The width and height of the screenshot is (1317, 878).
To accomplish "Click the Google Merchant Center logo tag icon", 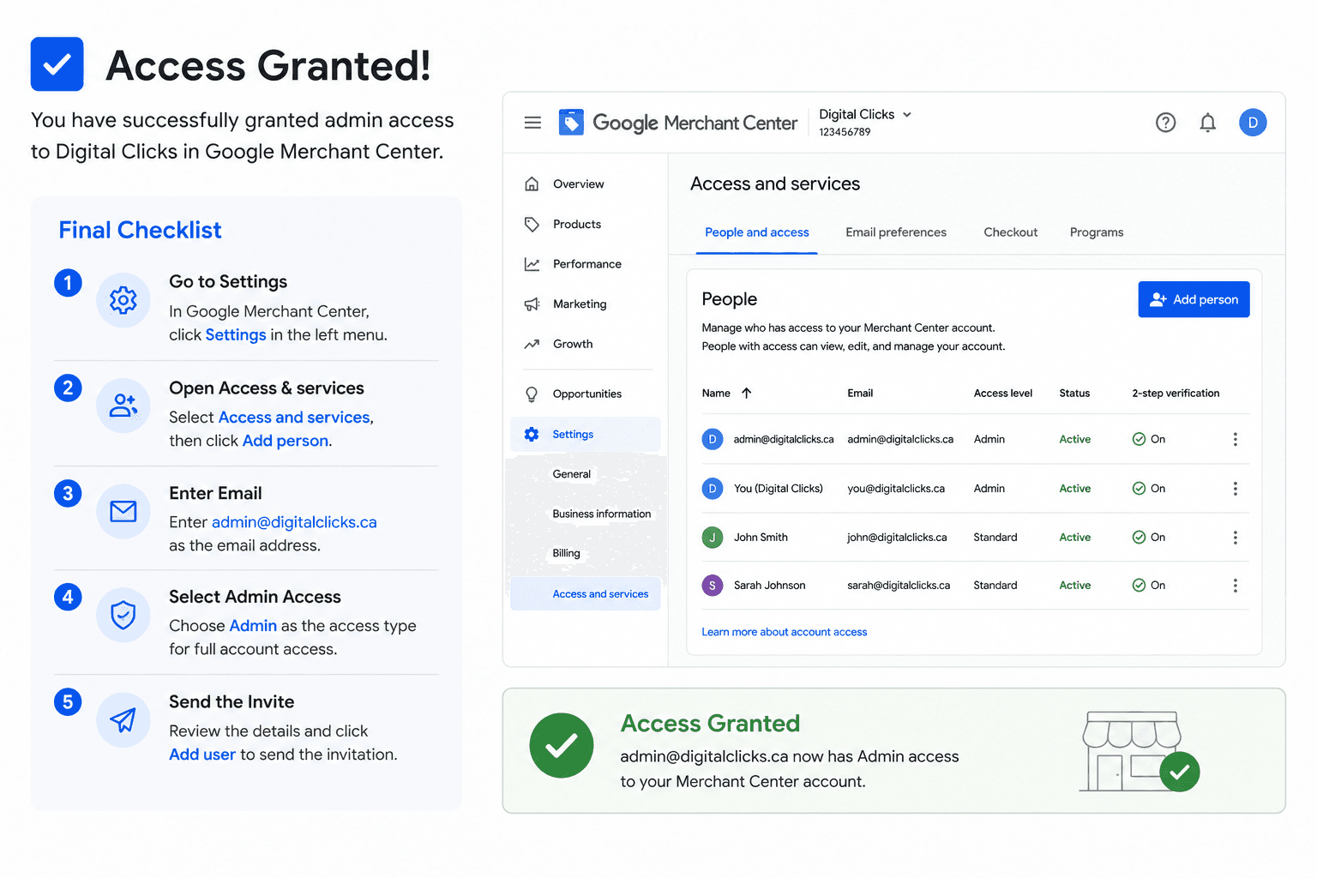I will tap(571, 123).
